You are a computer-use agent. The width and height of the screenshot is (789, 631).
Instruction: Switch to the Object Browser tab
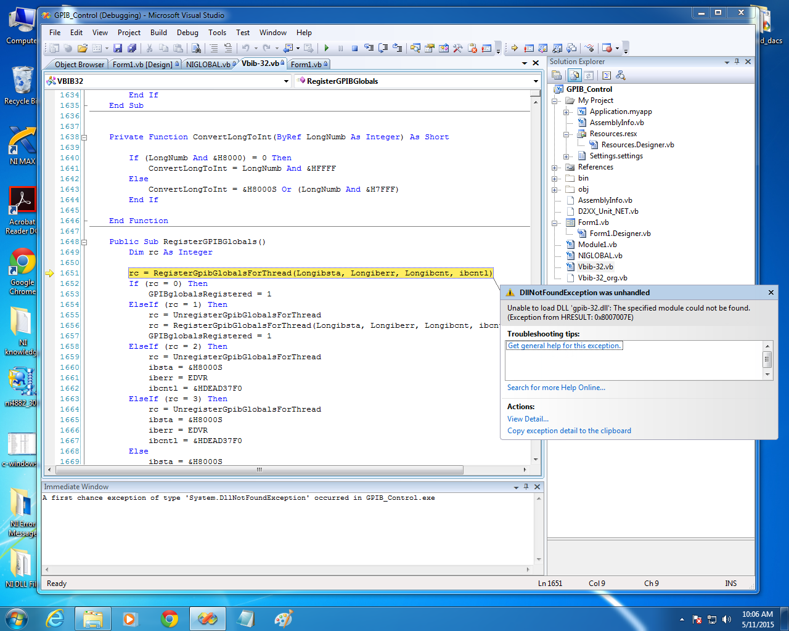[79, 64]
